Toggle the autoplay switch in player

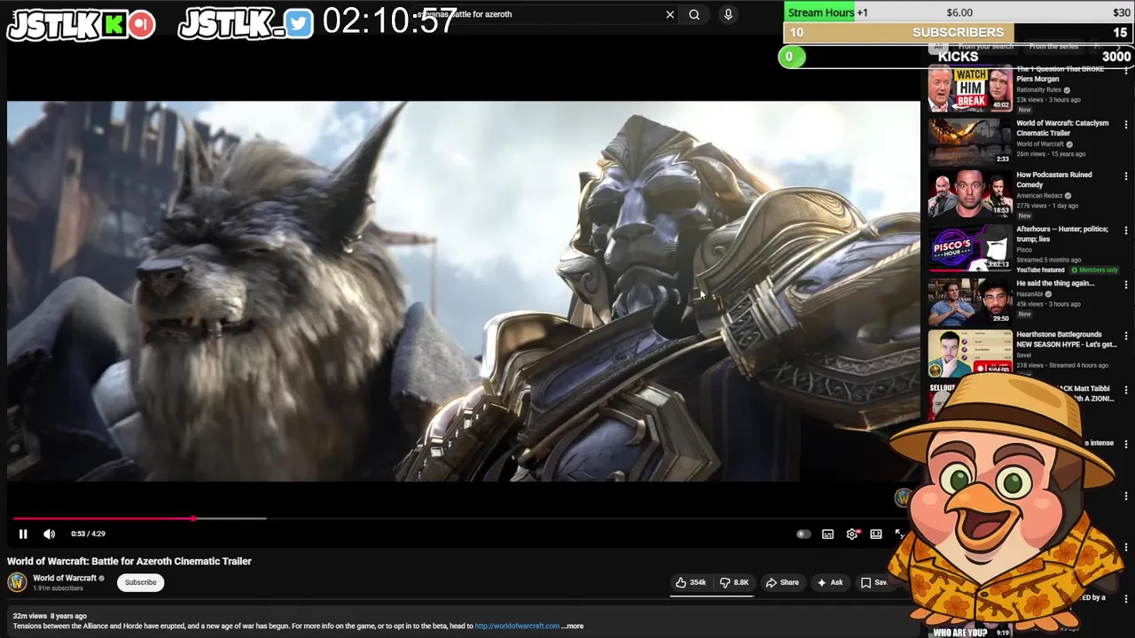coord(803,533)
